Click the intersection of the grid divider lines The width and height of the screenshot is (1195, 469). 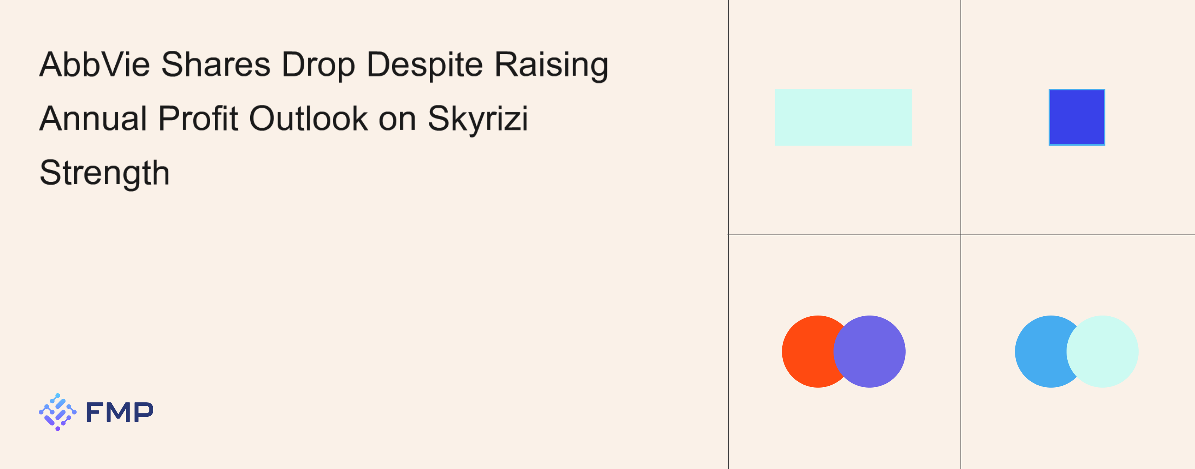coord(961,235)
